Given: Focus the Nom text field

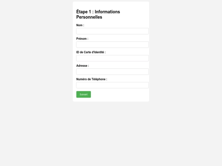Looking at the screenshot, I should tap(112, 31).
